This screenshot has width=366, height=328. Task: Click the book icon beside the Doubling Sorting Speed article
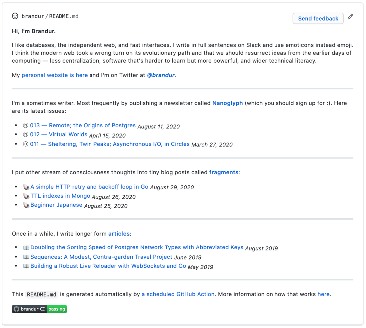[26, 247]
